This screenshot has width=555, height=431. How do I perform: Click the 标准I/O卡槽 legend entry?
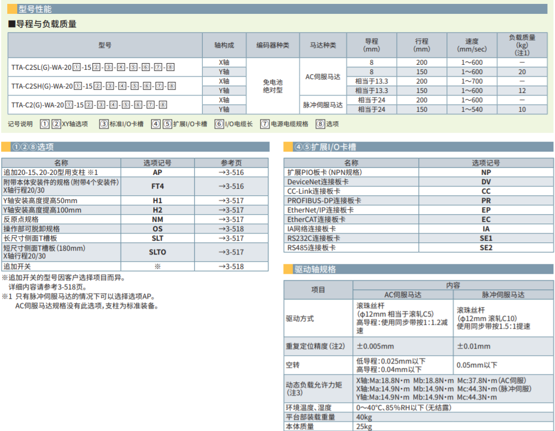tap(126, 124)
